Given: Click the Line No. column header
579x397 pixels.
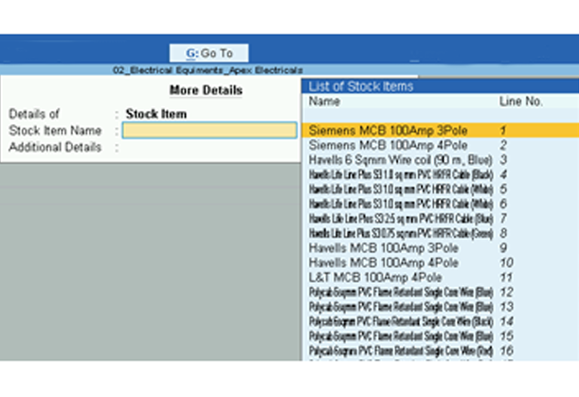Looking at the screenshot, I should click(520, 101).
